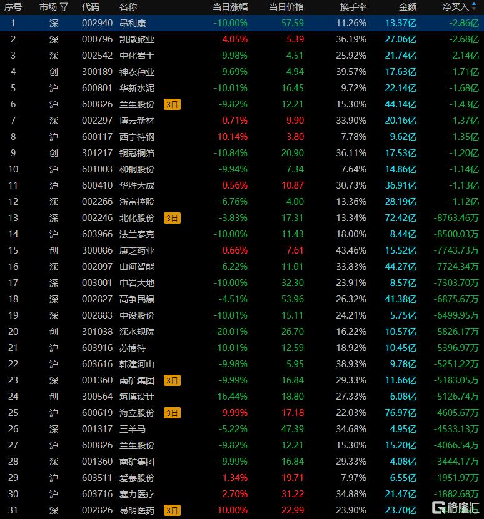The width and height of the screenshot is (484, 519).
Task: Click the 3日 badge in row 6
Action: (x=172, y=104)
